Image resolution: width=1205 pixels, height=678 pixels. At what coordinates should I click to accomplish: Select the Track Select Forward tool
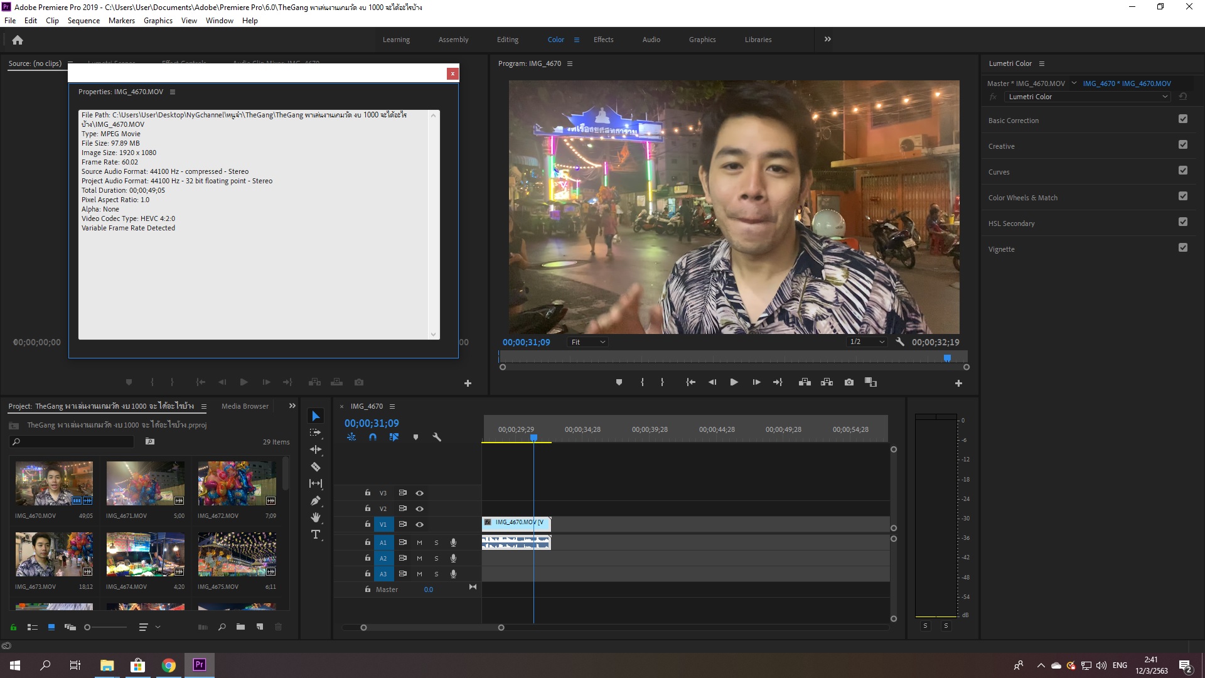click(316, 433)
